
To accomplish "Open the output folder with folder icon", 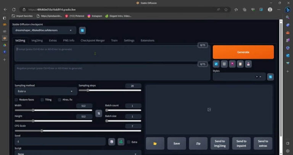I will 155,144.
